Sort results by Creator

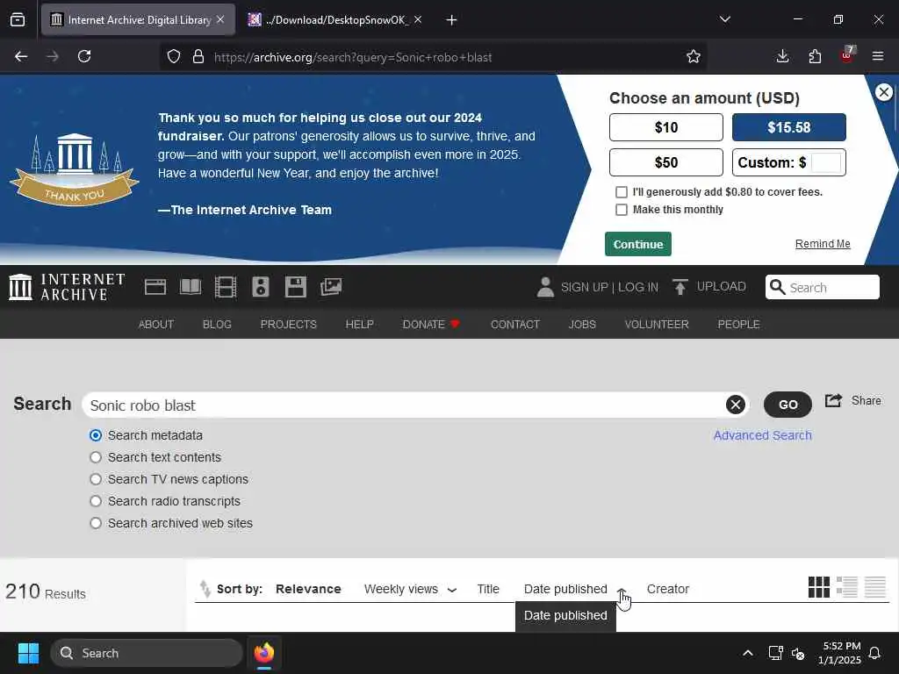click(667, 589)
